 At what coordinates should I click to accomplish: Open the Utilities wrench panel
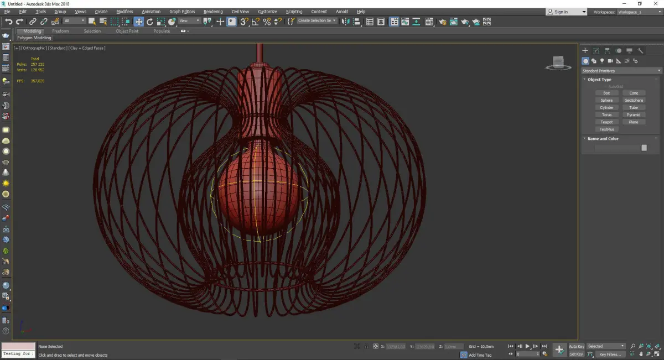(x=640, y=50)
